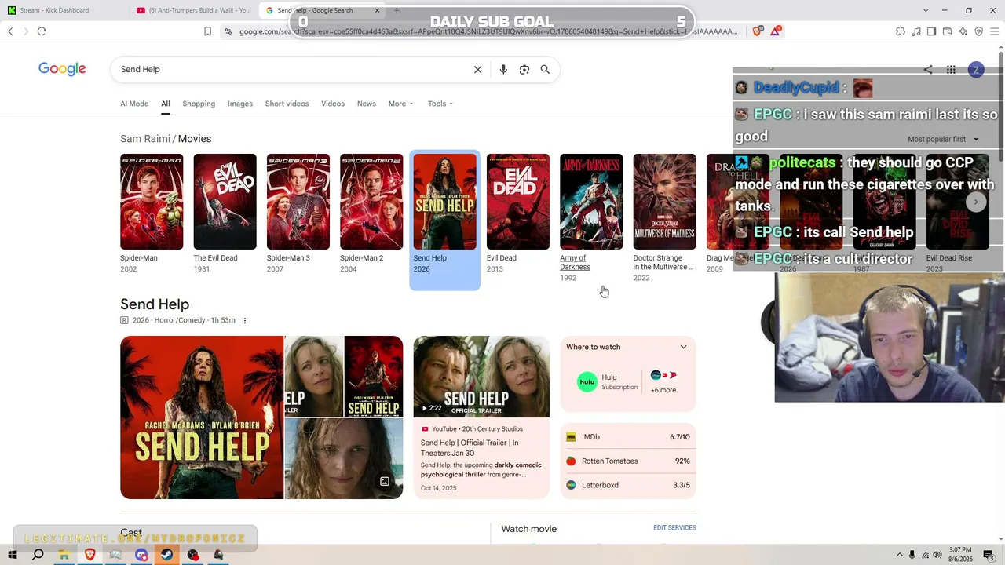Open File Explorer from the taskbar
Viewport: 1005px width, 565px height.
[64, 555]
